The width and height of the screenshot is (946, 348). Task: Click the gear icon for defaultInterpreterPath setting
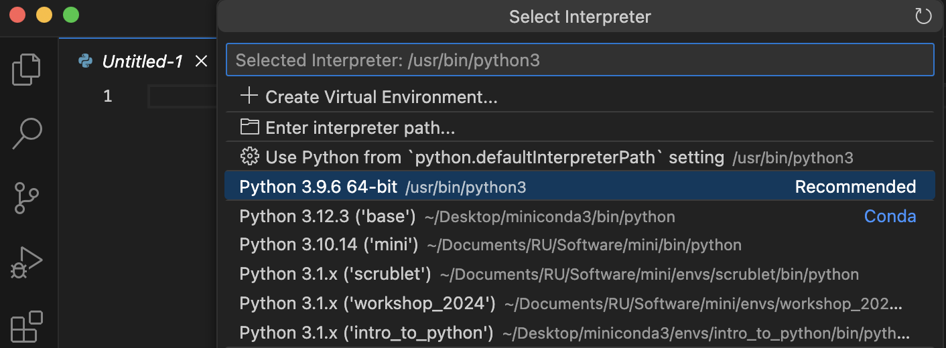point(249,157)
